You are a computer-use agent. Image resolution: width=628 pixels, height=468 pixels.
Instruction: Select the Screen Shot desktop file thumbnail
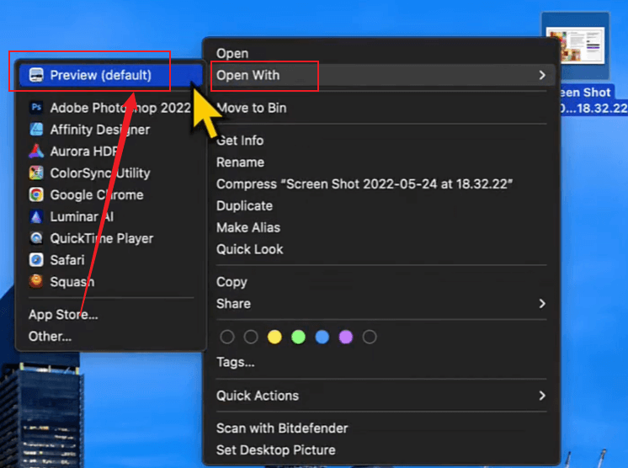(x=576, y=45)
